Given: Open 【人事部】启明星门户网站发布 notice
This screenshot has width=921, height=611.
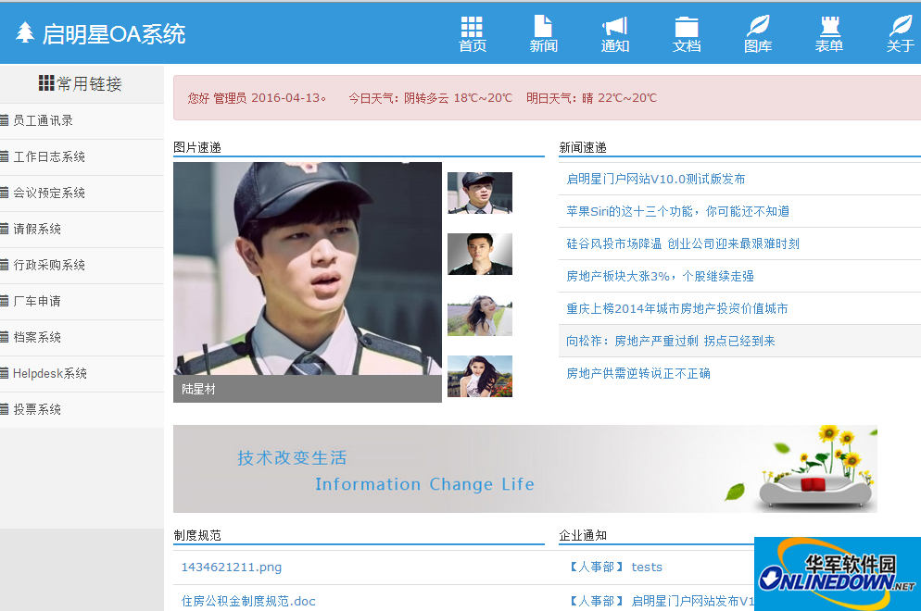Looking at the screenshot, I should tap(661, 601).
